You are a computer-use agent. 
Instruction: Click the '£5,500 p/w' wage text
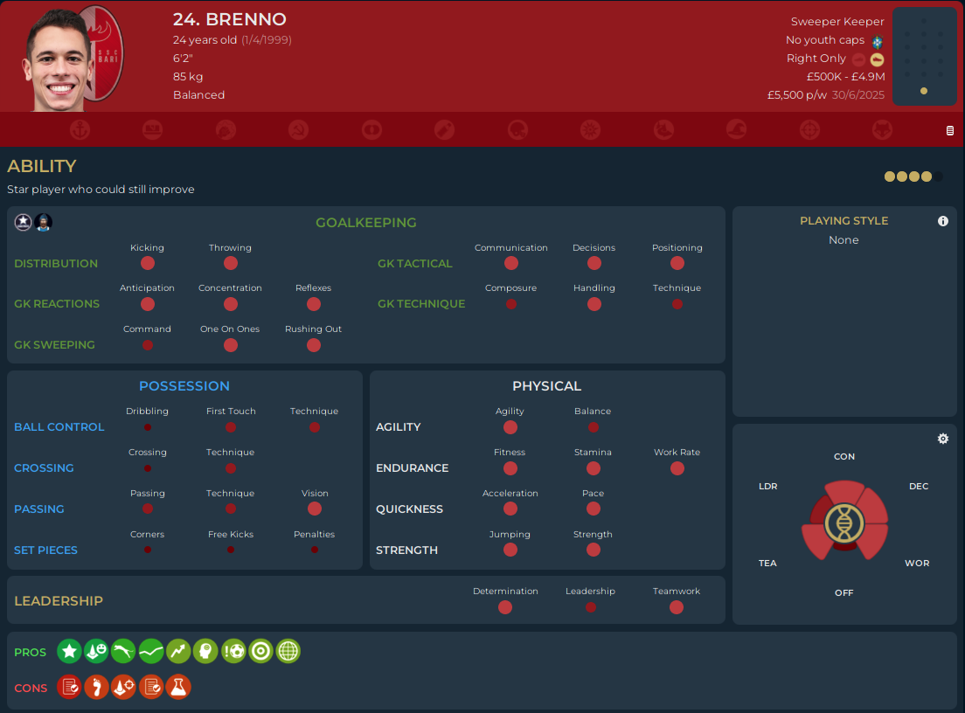point(796,94)
